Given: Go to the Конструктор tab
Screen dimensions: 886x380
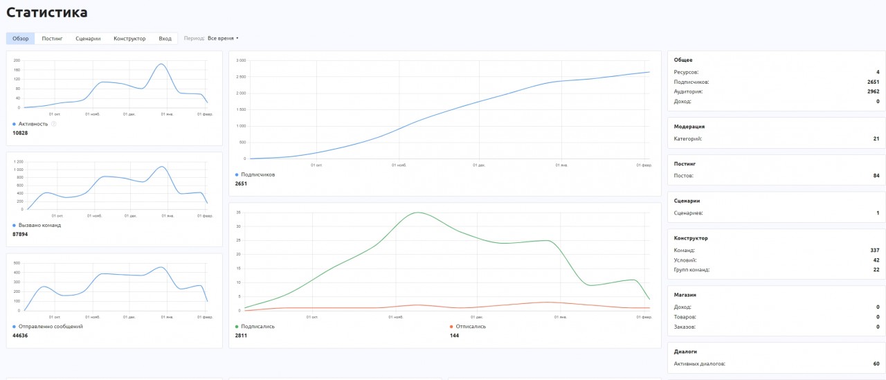Looking at the screenshot, I should (x=129, y=39).
